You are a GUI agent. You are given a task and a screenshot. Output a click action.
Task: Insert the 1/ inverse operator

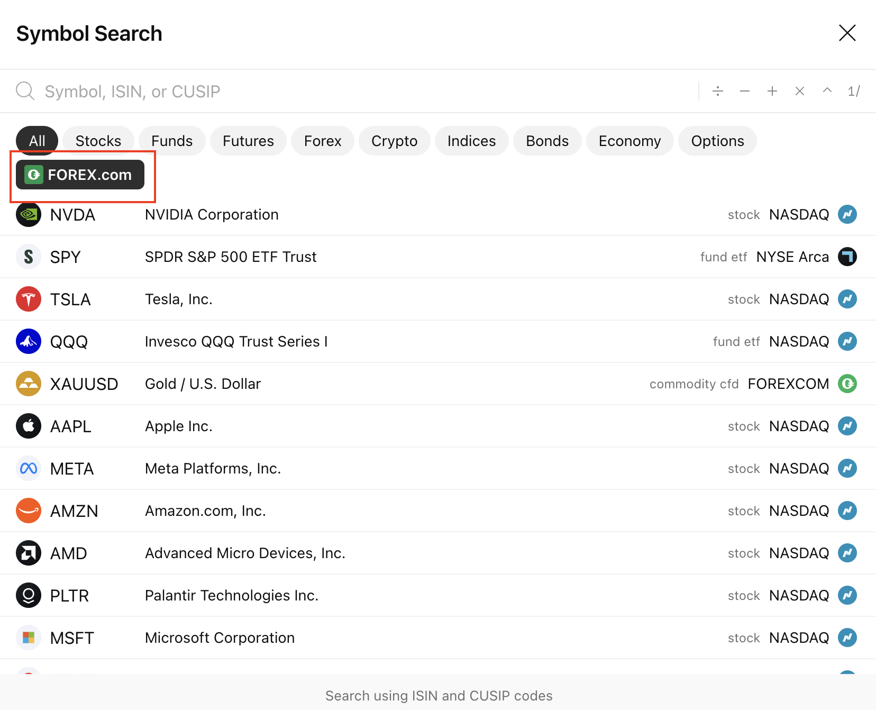click(854, 91)
